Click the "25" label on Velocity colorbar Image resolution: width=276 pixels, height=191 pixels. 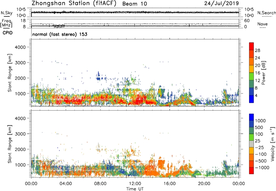pos(257,141)
